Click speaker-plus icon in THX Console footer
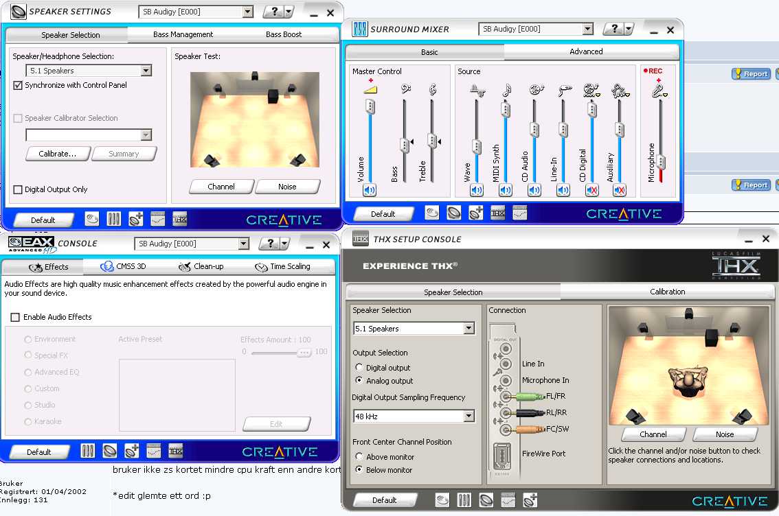This screenshot has width=779, height=516. [530, 500]
